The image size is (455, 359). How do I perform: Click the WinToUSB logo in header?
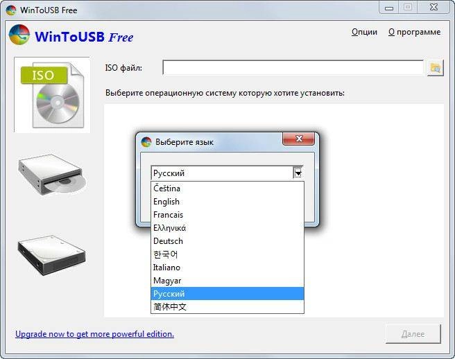pyautogui.click(x=19, y=35)
